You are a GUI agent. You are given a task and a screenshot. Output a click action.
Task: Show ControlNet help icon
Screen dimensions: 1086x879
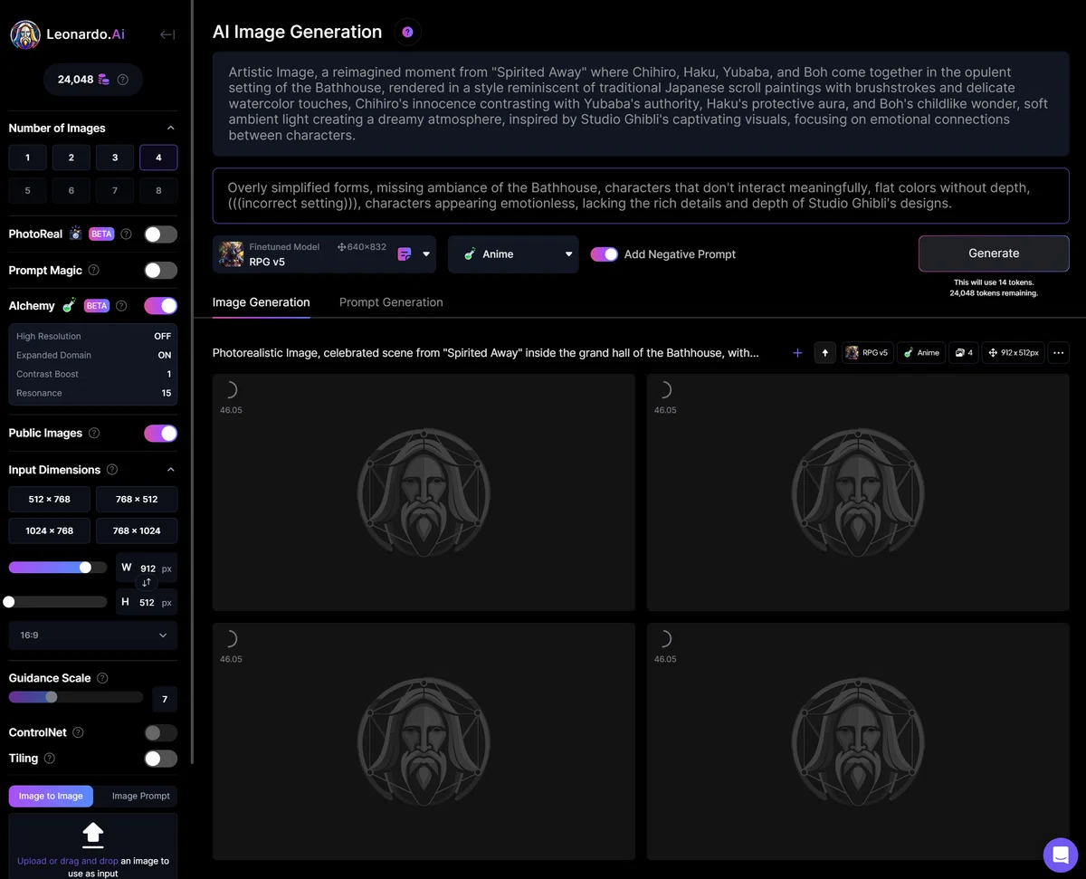pos(78,732)
